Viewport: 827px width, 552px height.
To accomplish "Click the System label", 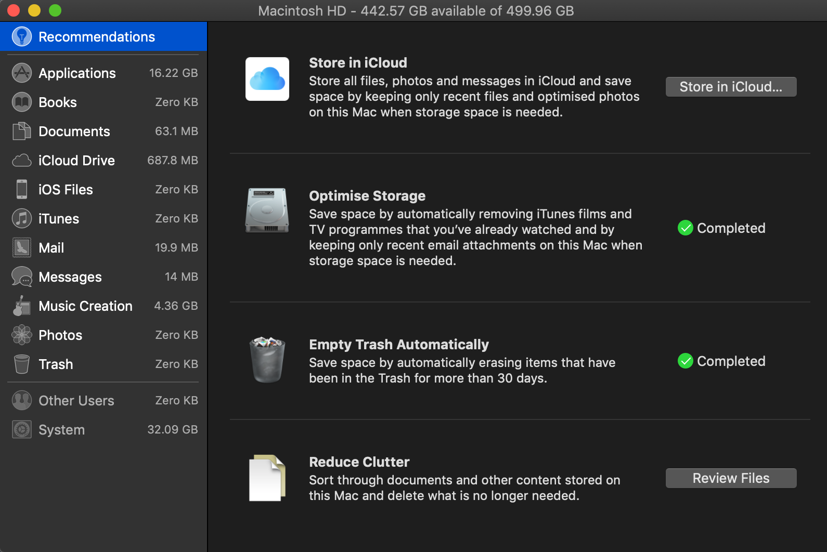I will [x=61, y=430].
